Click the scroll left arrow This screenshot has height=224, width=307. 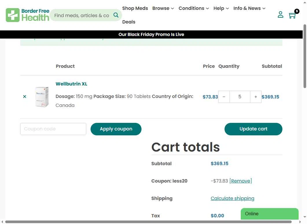(x=2, y=222)
